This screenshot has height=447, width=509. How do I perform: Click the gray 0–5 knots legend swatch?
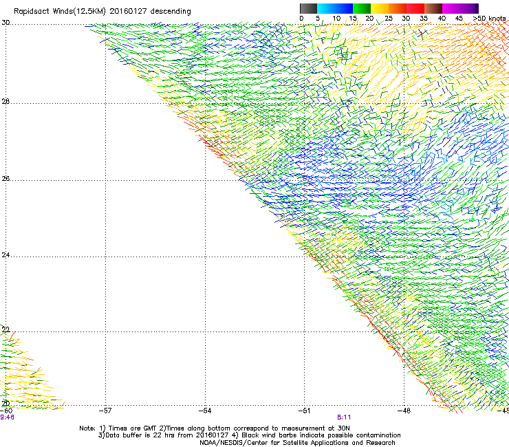pos(308,8)
